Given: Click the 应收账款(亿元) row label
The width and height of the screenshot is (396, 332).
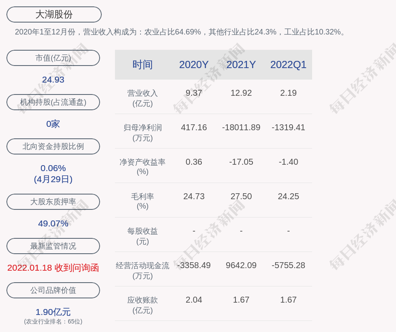Looking at the screenshot, I should [x=143, y=305].
